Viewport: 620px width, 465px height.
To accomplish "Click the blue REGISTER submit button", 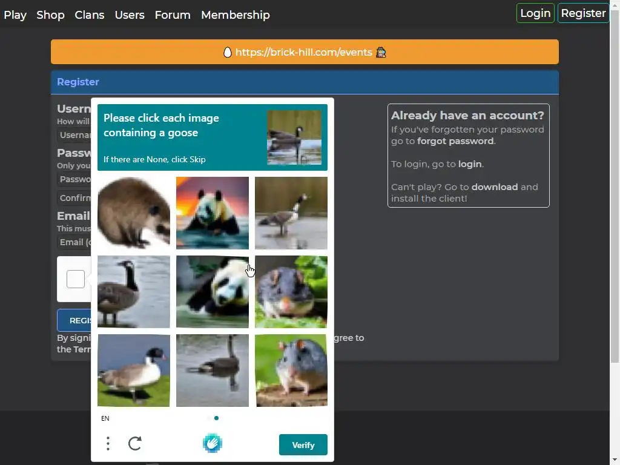I will point(74,320).
